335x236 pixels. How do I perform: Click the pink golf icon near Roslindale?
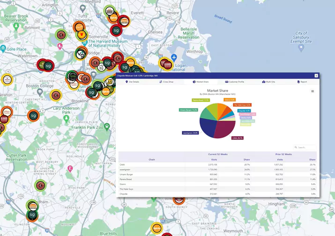(x=70, y=169)
